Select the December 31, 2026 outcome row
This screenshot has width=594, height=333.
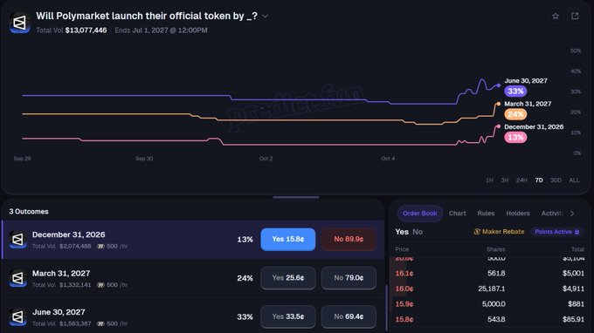[193, 240]
